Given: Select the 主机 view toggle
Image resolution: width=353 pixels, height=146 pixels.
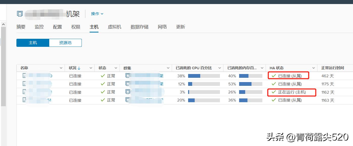Looking at the screenshot, I should (x=33, y=43).
